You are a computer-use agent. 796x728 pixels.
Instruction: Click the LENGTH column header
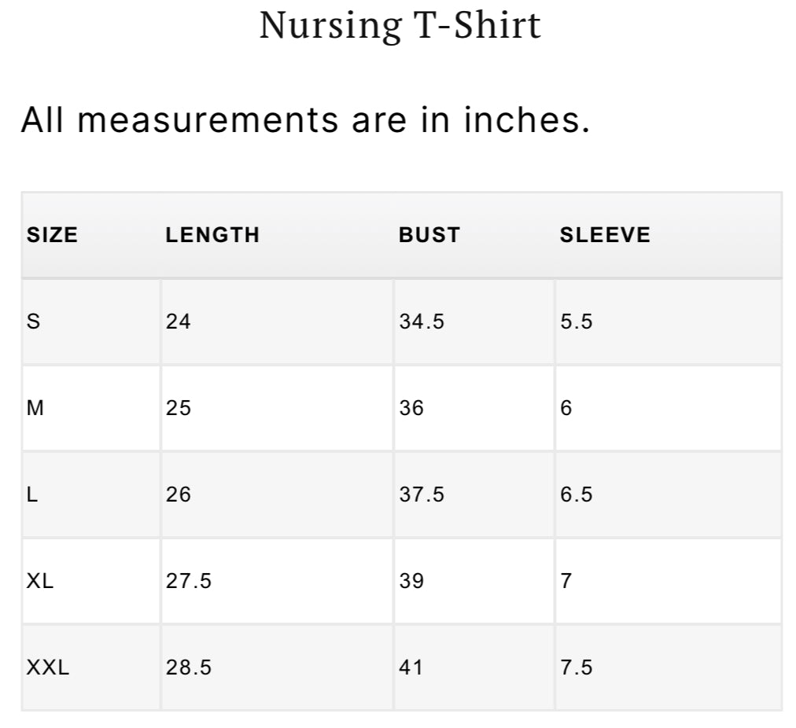pyautogui.click(x=212, y=235)
